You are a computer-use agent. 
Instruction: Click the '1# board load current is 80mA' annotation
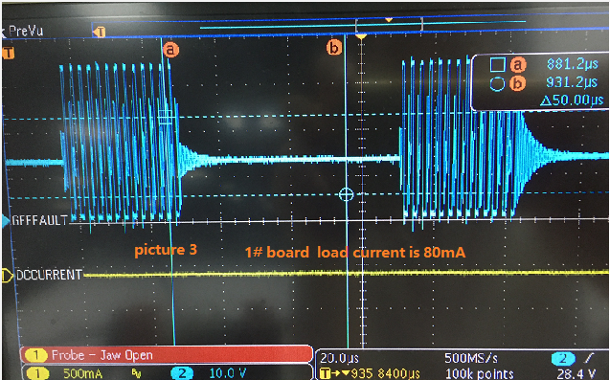(355, 253)
